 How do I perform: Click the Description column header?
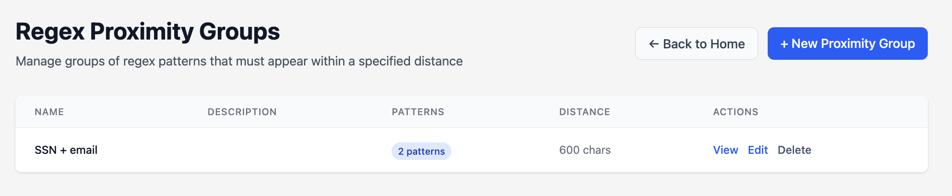(x=242, y=112)
